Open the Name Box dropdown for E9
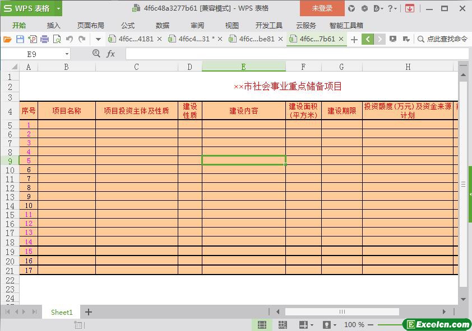 click(x=67, y=54)
